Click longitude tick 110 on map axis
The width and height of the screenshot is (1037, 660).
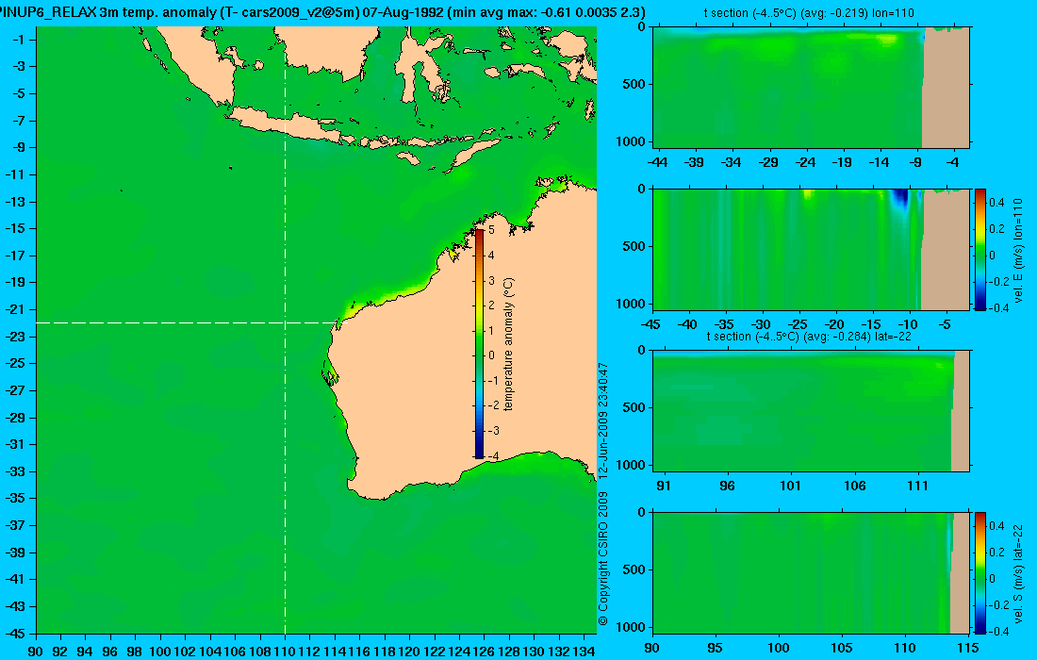285,652
